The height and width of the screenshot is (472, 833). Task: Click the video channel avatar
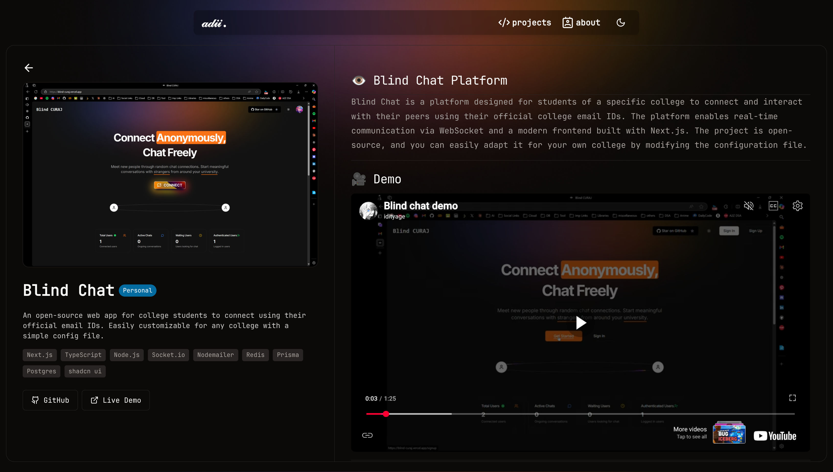368,210
